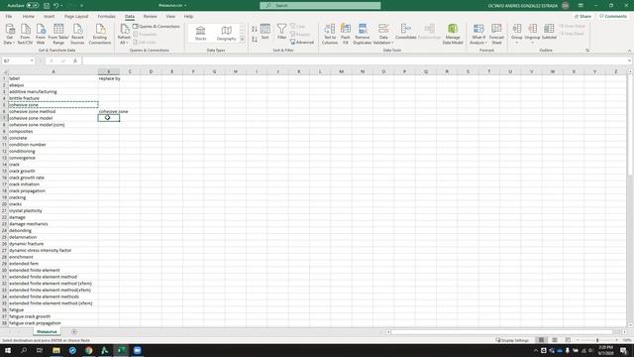Switch to the Page Layout tab
The width and height of the screenshot is (634, 357).
tap(76, 16)
